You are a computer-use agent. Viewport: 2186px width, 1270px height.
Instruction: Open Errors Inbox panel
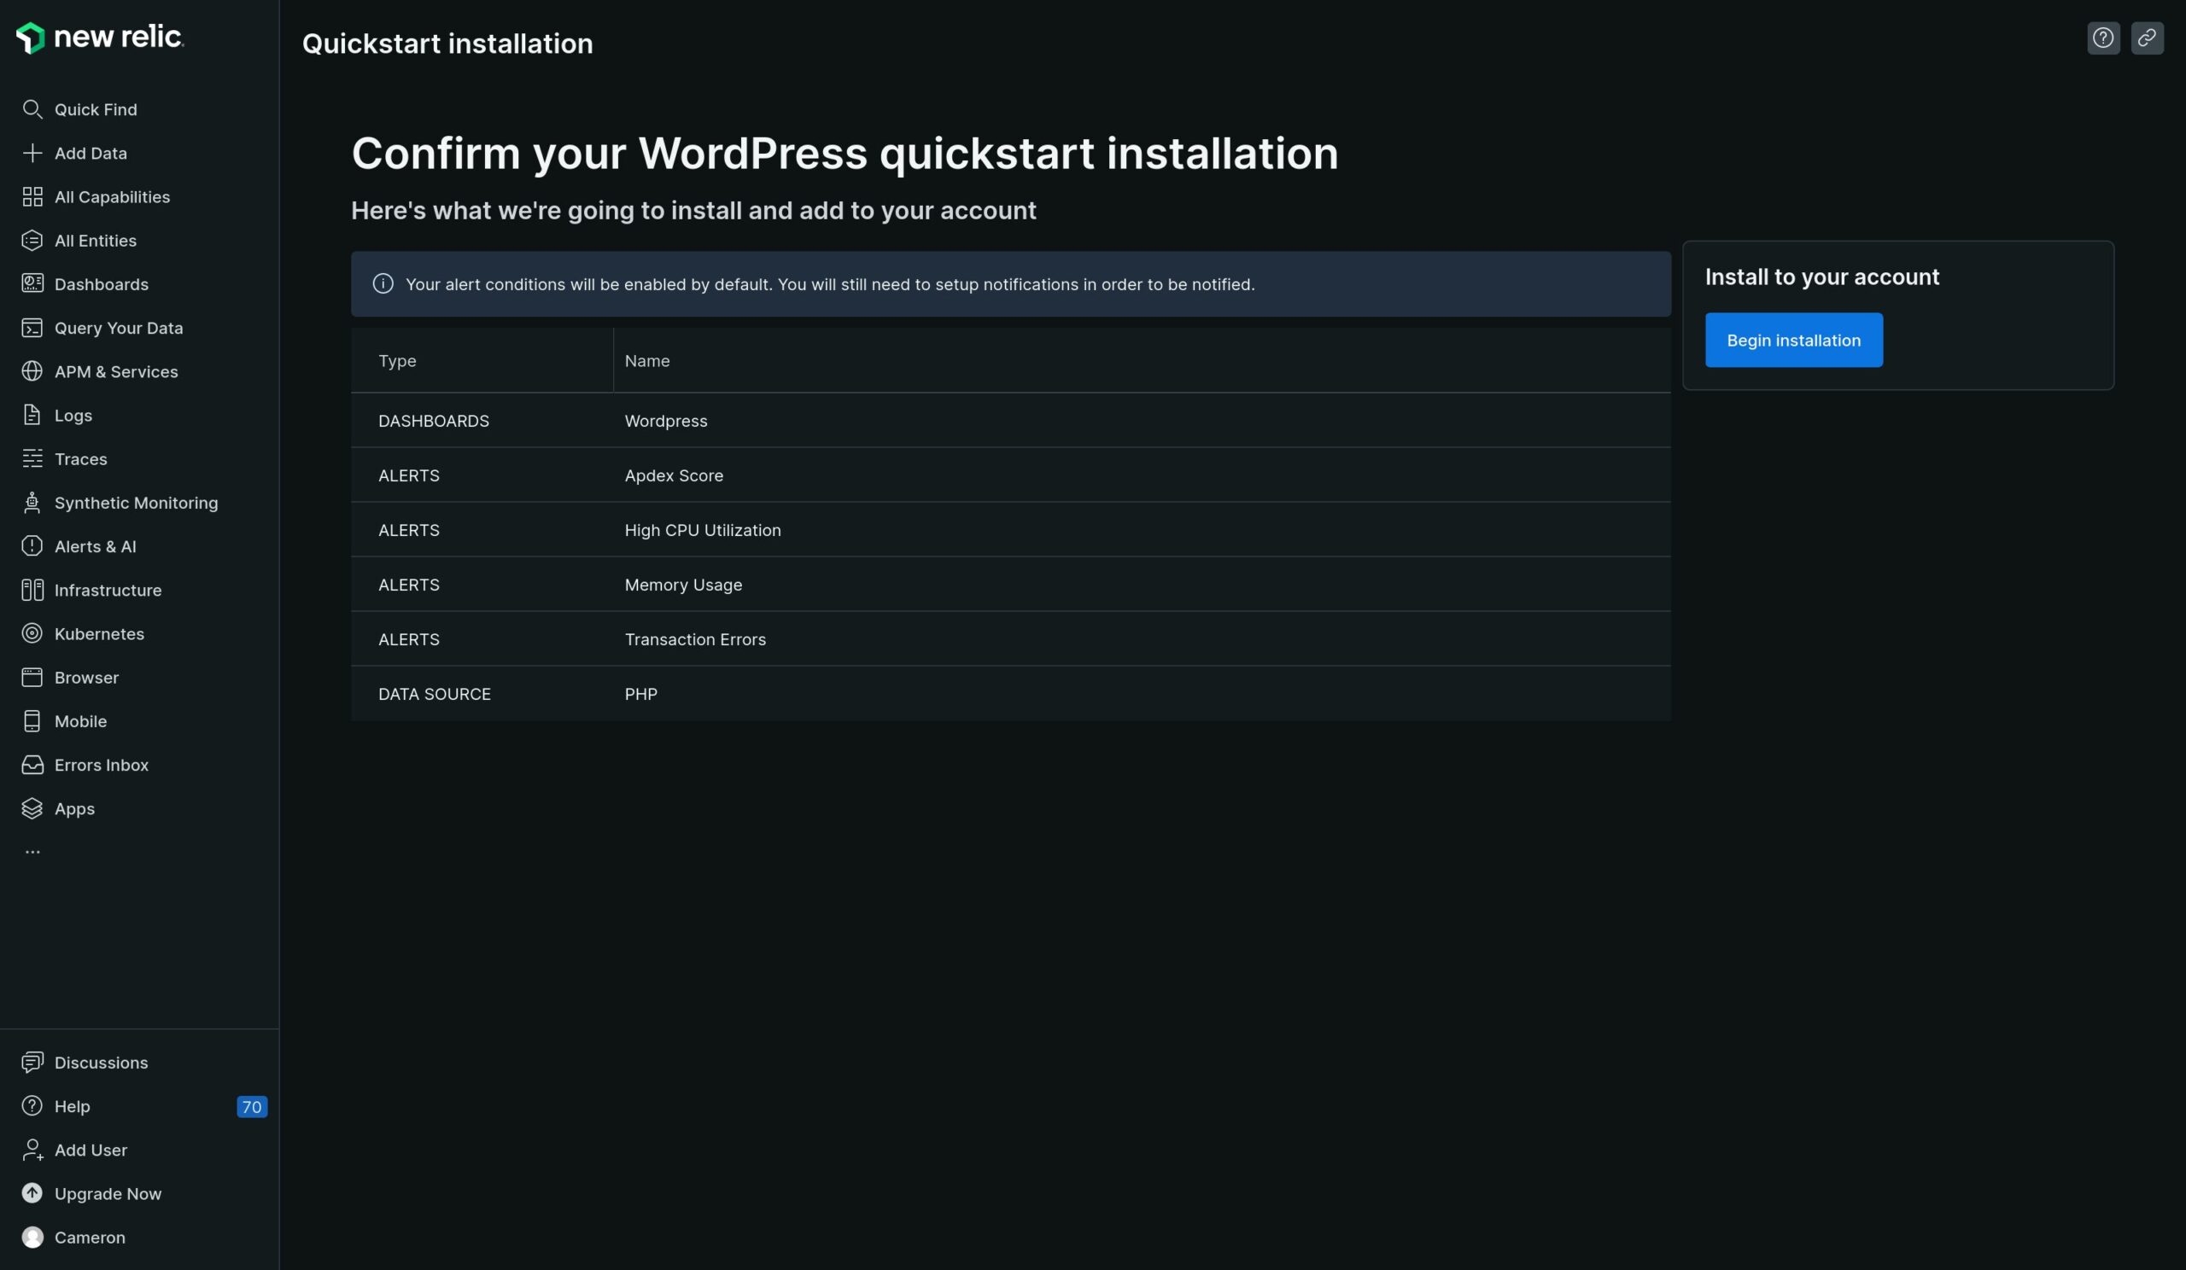tap(102, 765)
